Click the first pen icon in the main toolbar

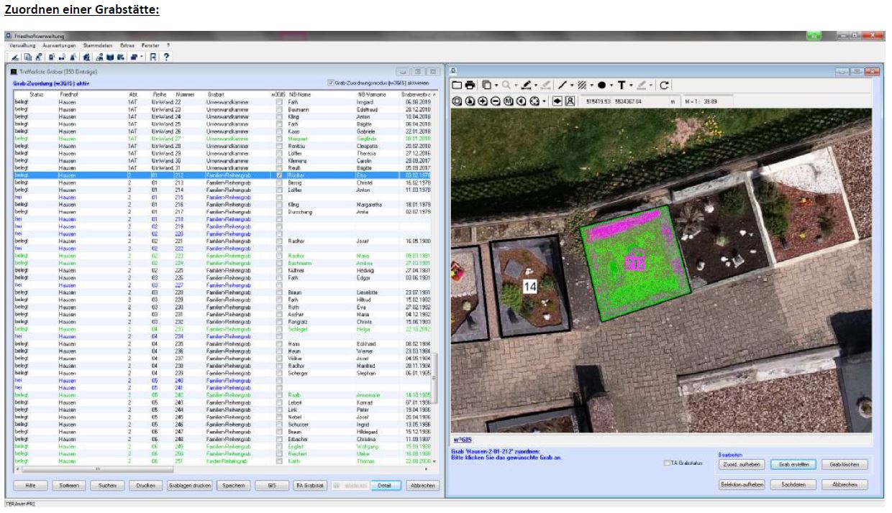pyautogui.click(x=15, y=56)
